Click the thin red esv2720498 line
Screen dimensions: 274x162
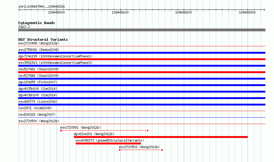pyautogui.click(x=142, y=46)
